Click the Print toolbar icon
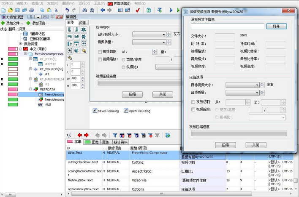Screen dimensions: 299x197 (32, 10)
